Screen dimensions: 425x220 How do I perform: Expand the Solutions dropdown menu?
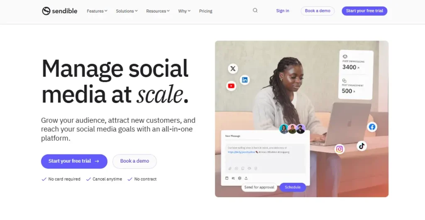click(127, 11)
